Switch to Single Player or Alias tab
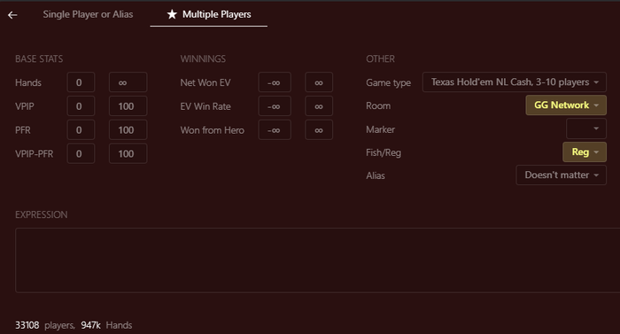620x334 pixels. [x=88, y=14]
